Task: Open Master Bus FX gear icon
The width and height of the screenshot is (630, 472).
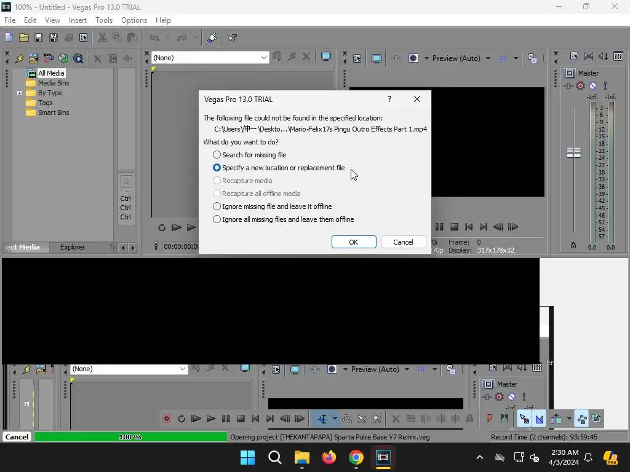Action: [580, 85]
